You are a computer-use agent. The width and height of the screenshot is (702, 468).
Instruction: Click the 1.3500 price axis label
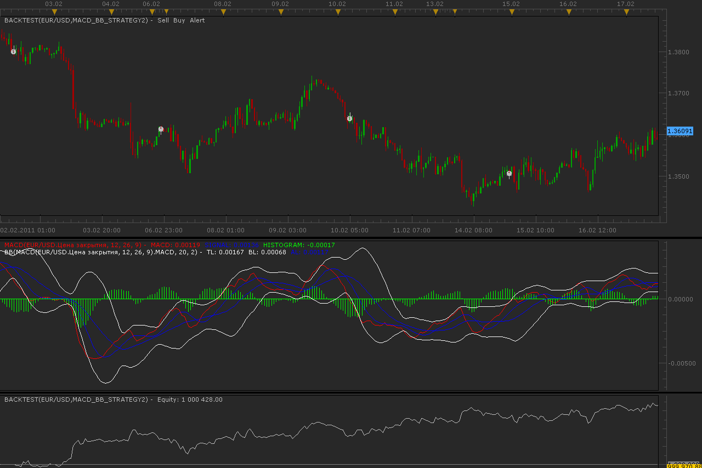pyautogui.click(x=678, y=176)
